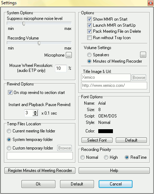Image resolution: width=154 pixels, height=194 pixels.
Task: Open Microphone ellipsis settings button
Action: [x=69, y=55]
